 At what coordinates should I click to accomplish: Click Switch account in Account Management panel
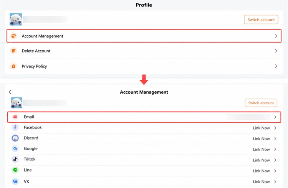(x=261, y=103)
